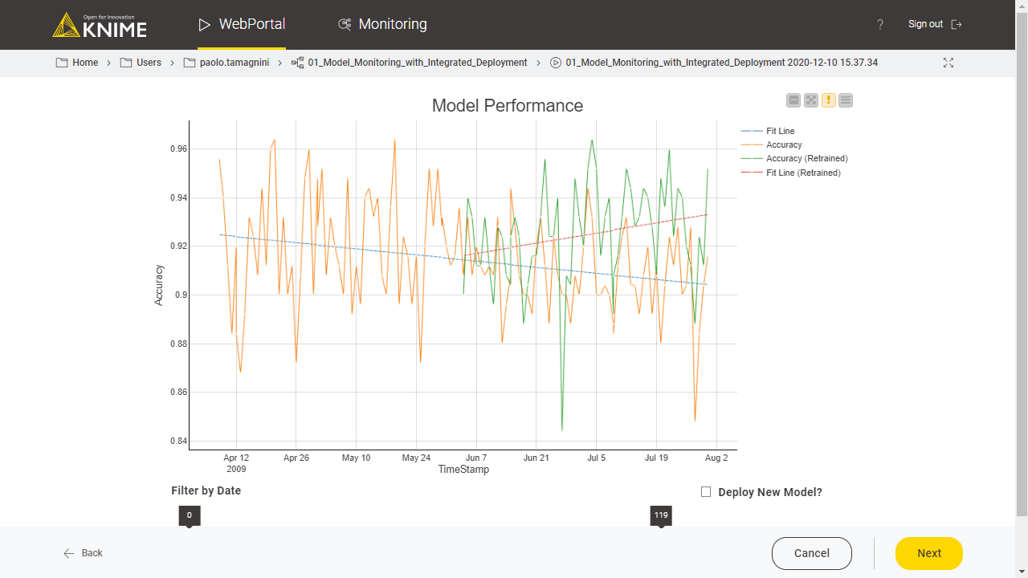Click the sign out arrow icon

tap(956, 24)
